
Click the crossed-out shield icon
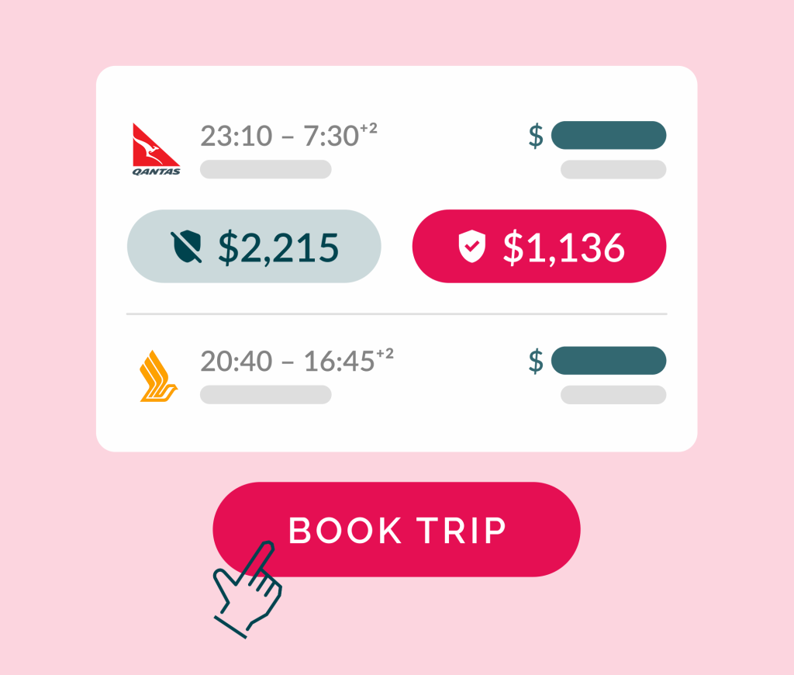point(185,247)
